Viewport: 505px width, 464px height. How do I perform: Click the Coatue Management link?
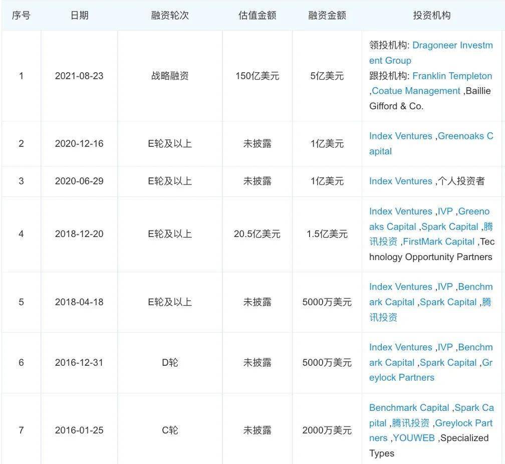point(416,91)
